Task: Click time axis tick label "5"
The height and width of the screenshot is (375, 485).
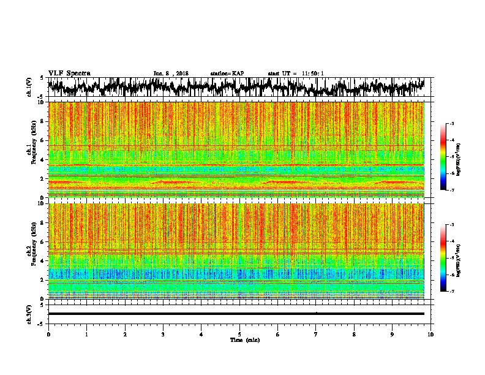Action: tap(239, 335)
